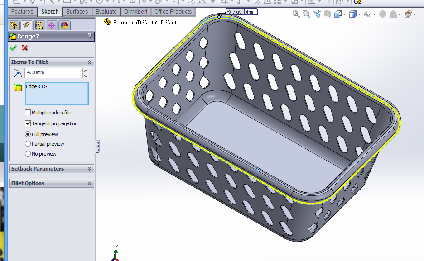The width and height of the screenshot is (424, 261).
Task: Open the FeatureManager design tree tab
Action: 14,25
